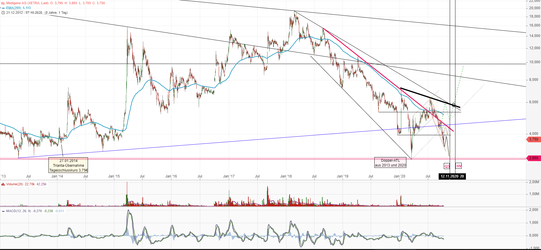Click the 10,000 price axis label
Image resolution: width=541 pixels, height=250 pixels.
pos(535,62)
